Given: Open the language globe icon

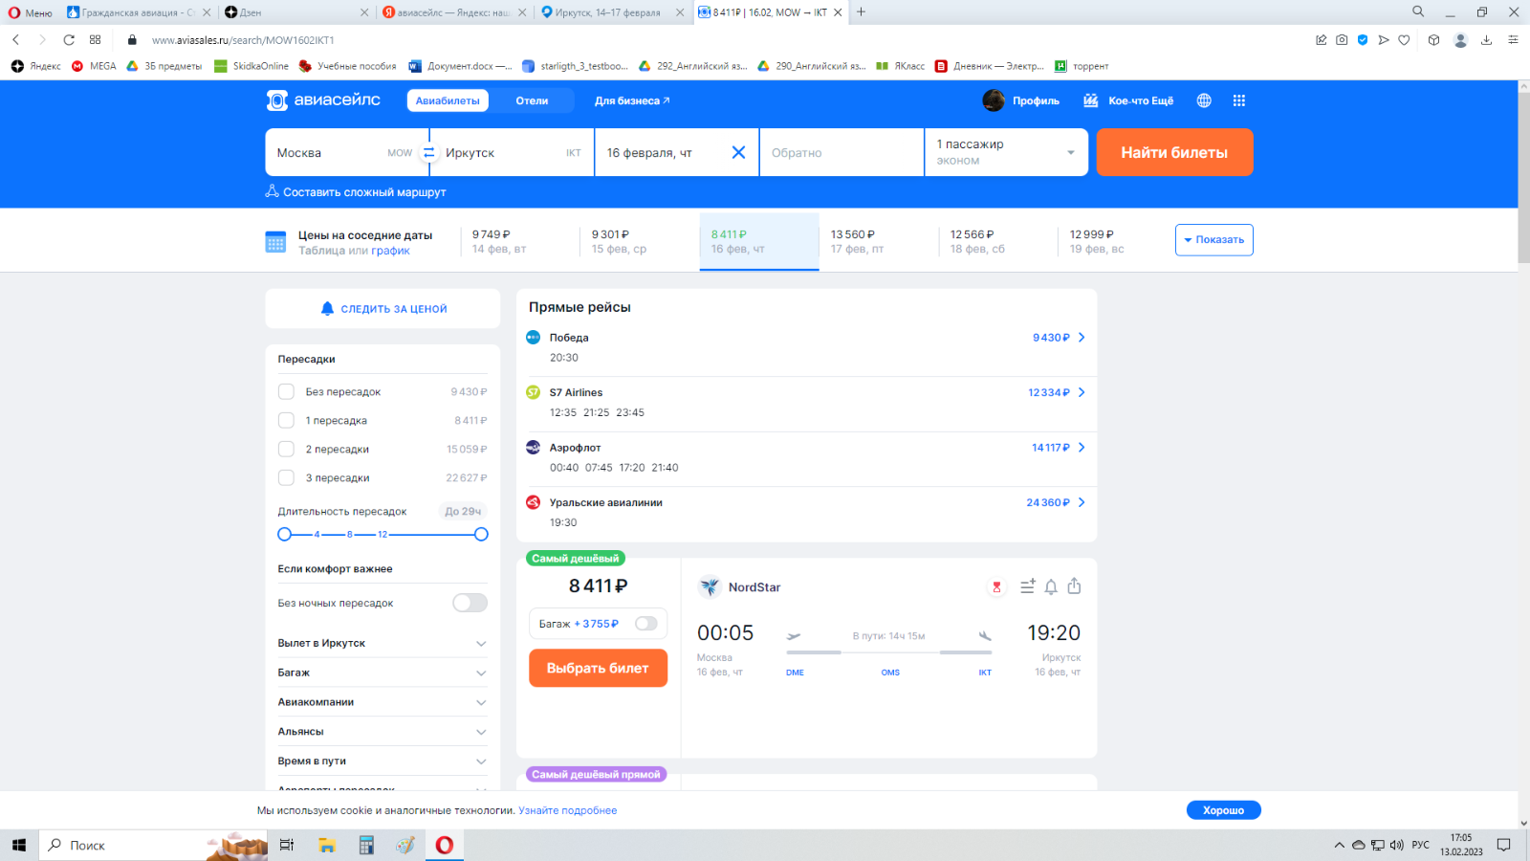Looking at the screenshot, I should [1204, 100].
